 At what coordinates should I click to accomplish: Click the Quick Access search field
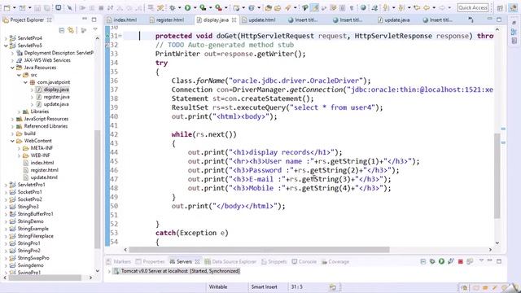click(x=472, y=7)
